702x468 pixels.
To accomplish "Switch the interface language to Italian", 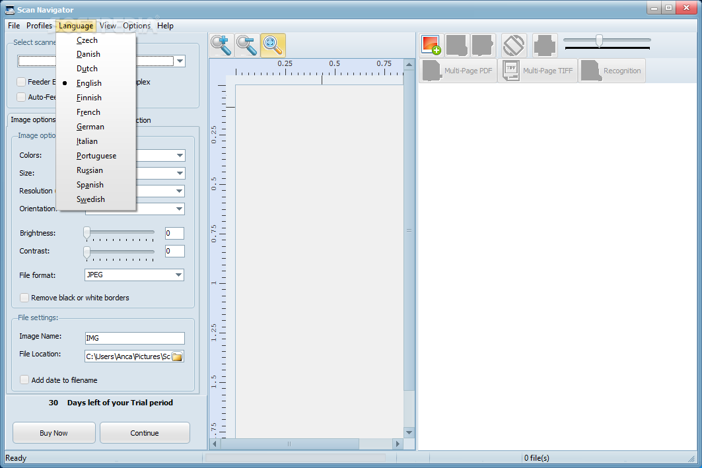I will (x=96, y=141).
